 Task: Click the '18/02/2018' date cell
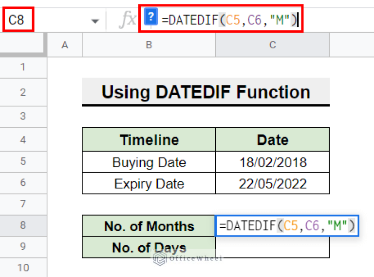pos(273,162)
